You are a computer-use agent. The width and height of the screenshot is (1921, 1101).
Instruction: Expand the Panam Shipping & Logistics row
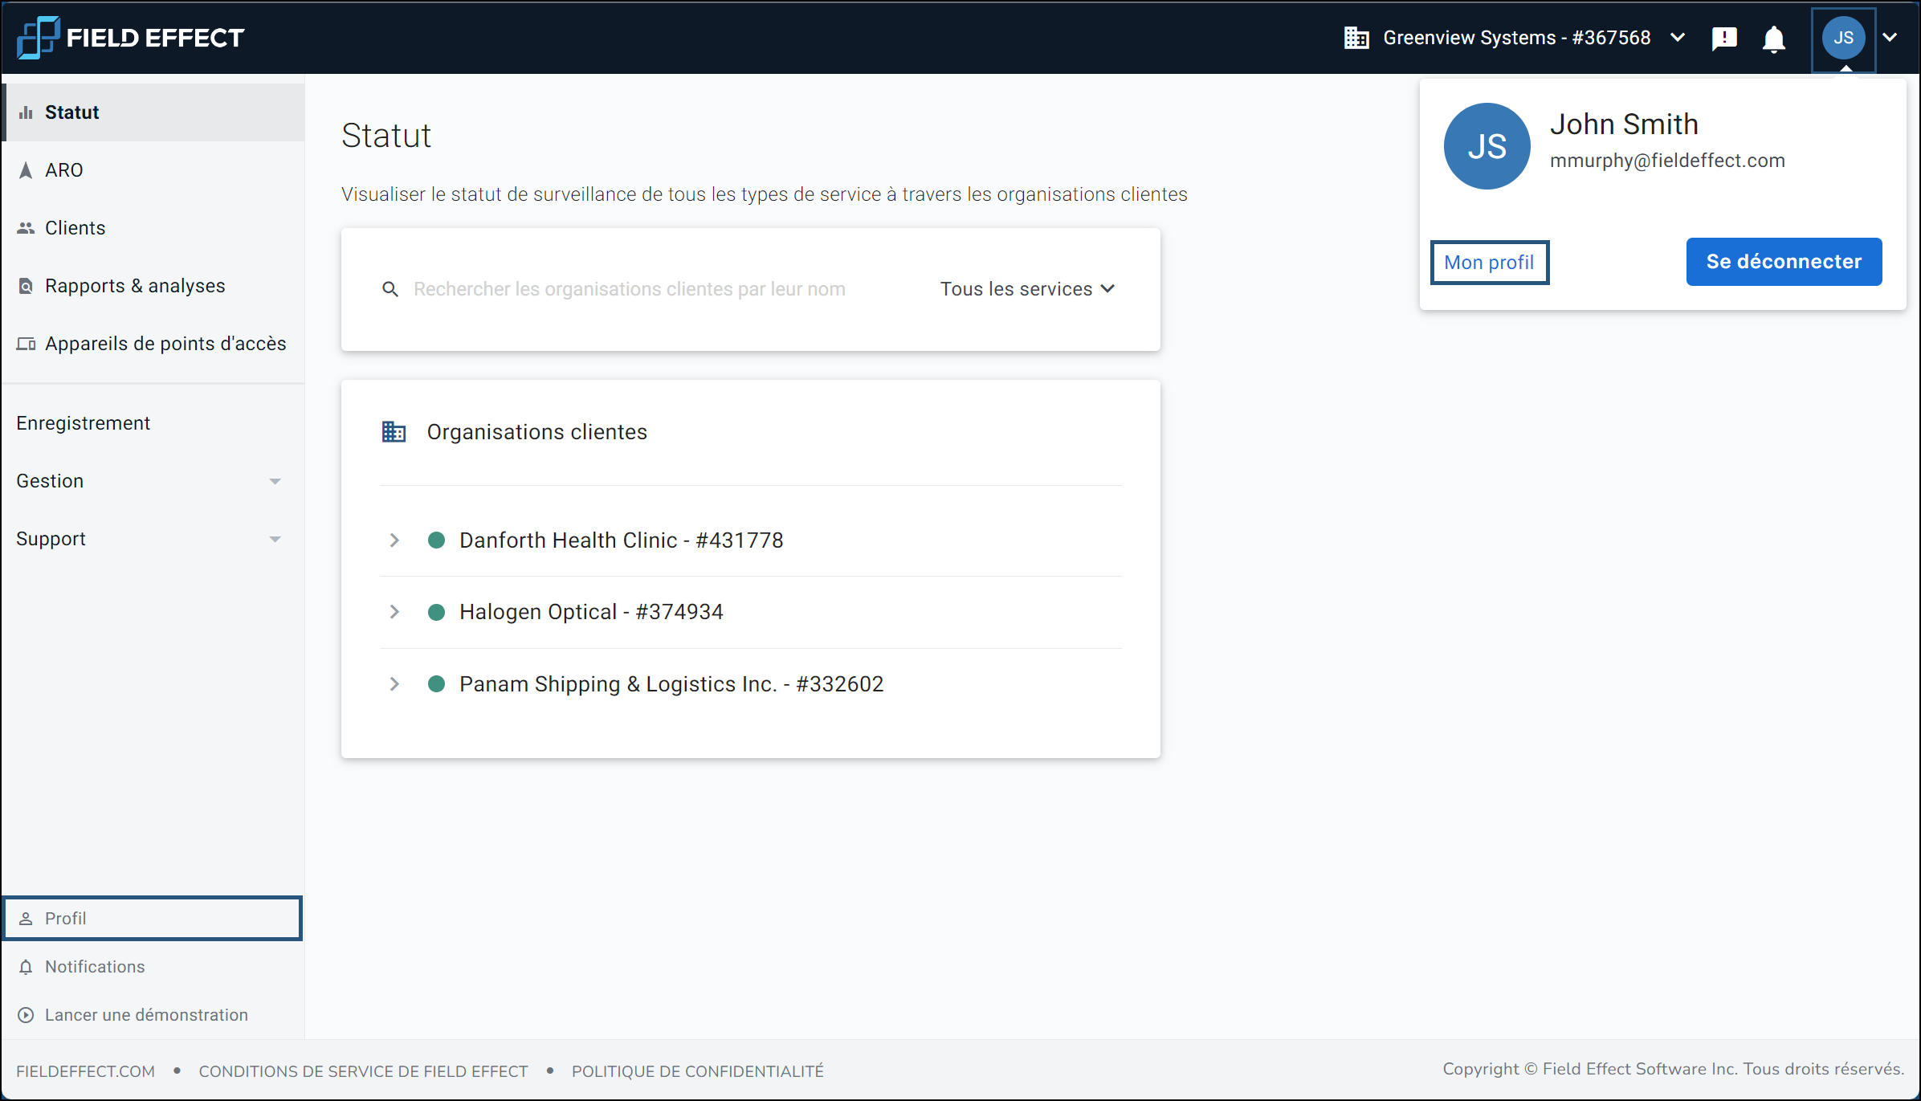click(394, 684)
